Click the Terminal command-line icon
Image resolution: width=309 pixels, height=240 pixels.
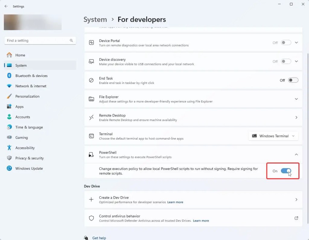(x=91, y=136)
